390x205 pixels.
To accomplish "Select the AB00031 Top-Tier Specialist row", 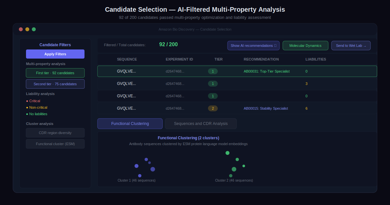I will (x=266, y=71).
